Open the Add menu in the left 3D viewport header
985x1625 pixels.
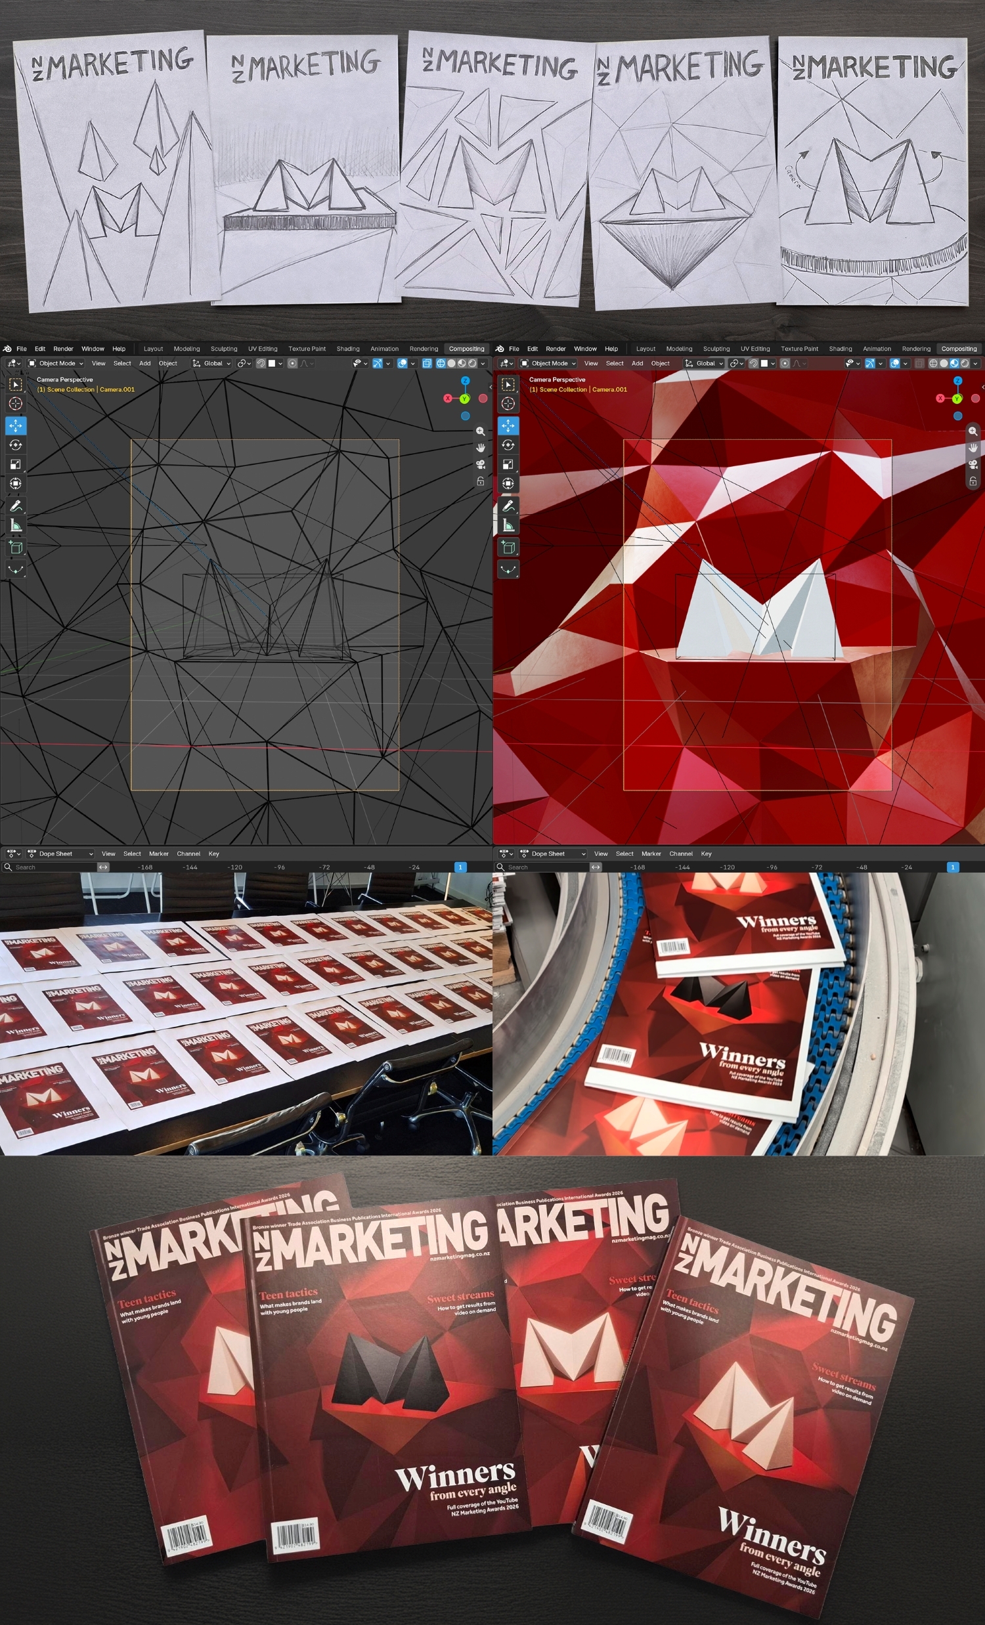(144, 363)
